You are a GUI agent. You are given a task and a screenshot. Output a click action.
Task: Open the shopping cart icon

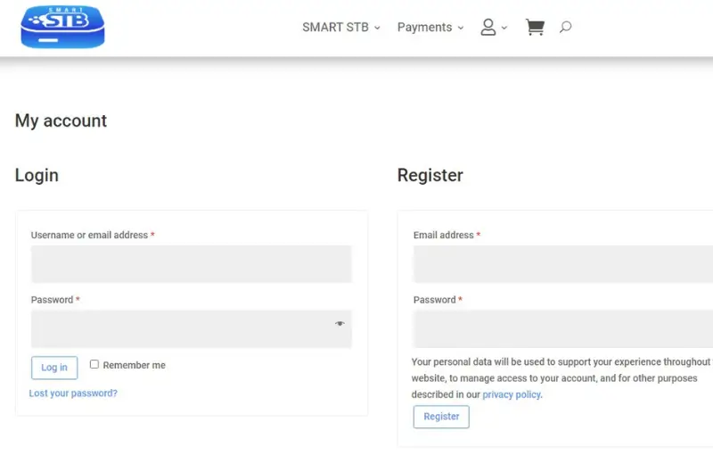click(535, 28)
